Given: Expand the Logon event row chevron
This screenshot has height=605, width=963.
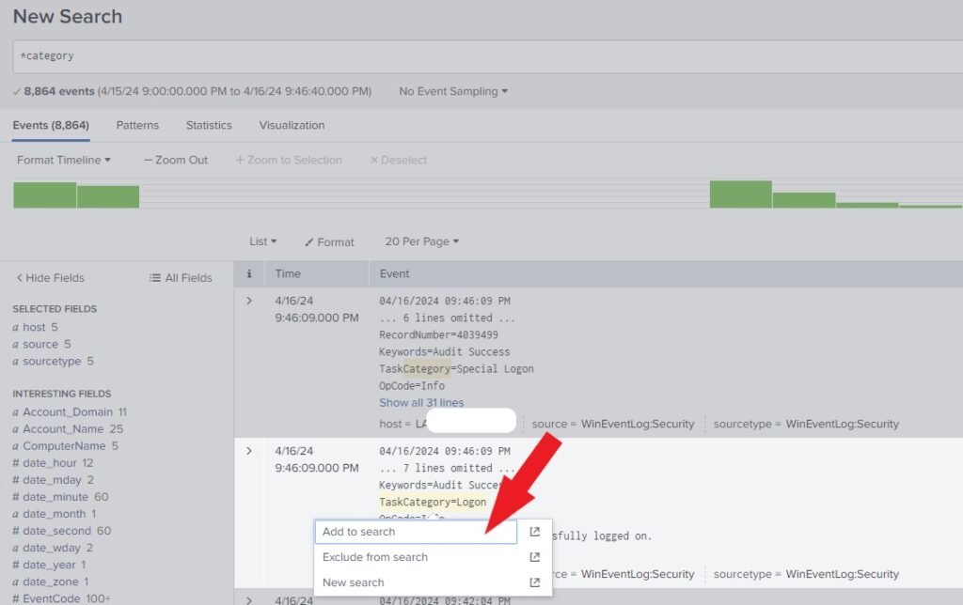Looking at the screenshot, I should click(248, 451).
